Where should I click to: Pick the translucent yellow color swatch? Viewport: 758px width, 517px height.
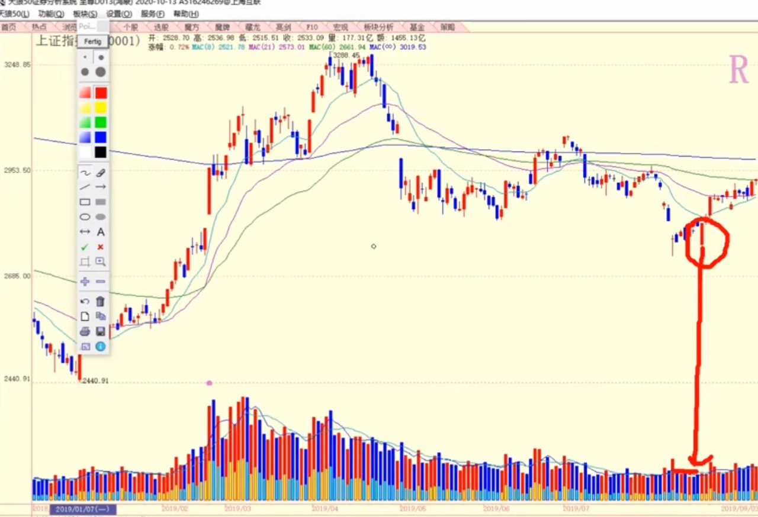point(85,108)
